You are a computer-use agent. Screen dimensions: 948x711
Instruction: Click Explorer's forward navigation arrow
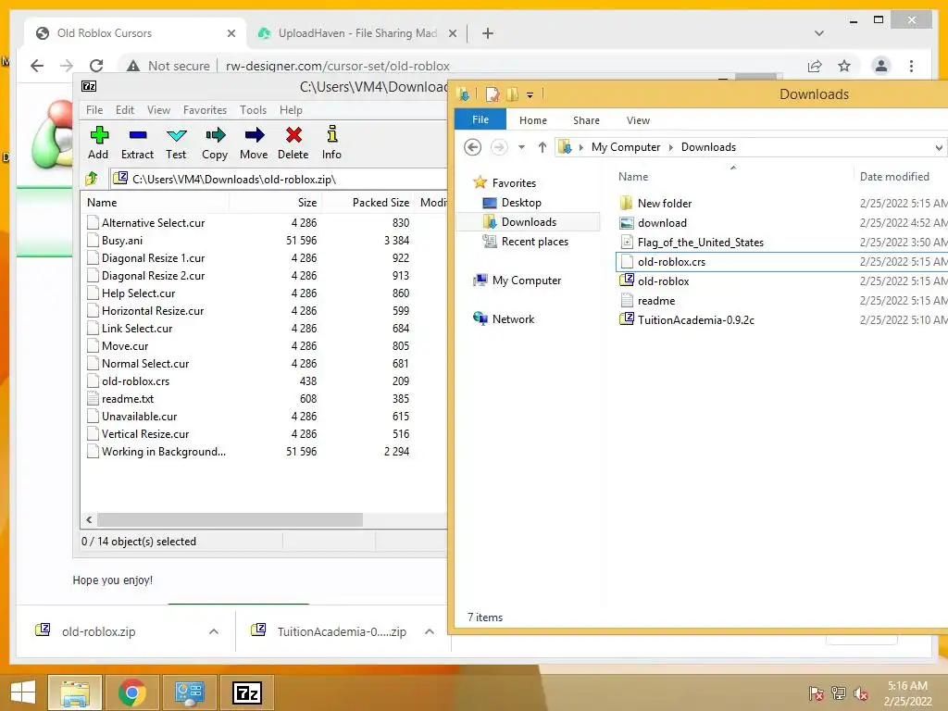(x=499, y=147)
